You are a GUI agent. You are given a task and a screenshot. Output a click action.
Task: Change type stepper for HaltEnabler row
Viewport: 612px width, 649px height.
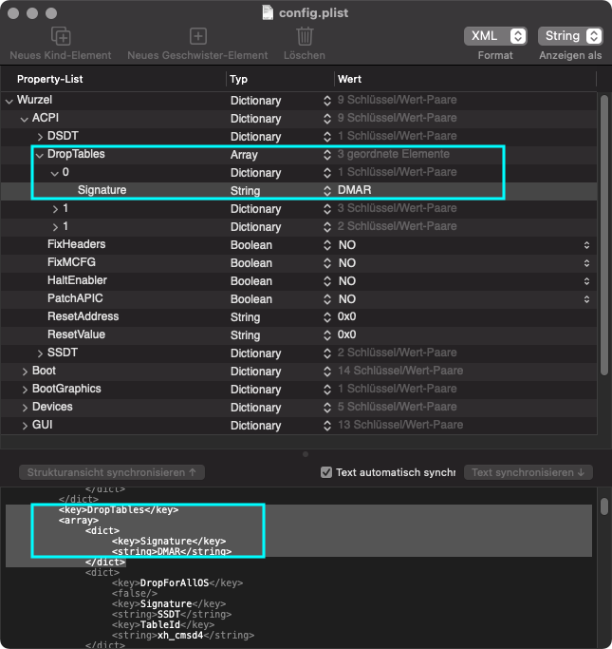click(x=327, y=281)
